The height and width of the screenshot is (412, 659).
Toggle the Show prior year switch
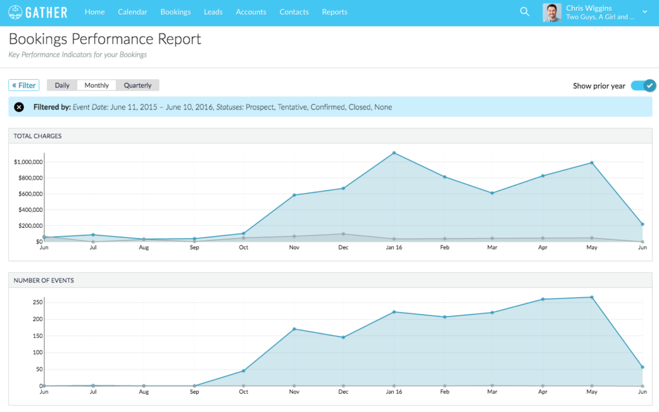(643, 86)
